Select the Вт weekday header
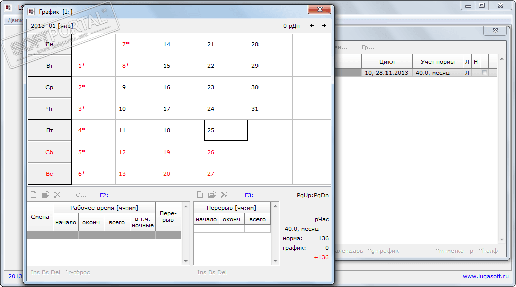 pos(49,66)
